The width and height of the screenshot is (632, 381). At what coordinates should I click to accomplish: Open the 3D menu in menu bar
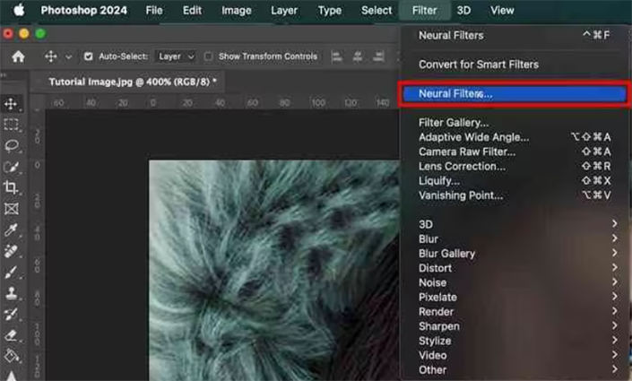click(463, 10)
